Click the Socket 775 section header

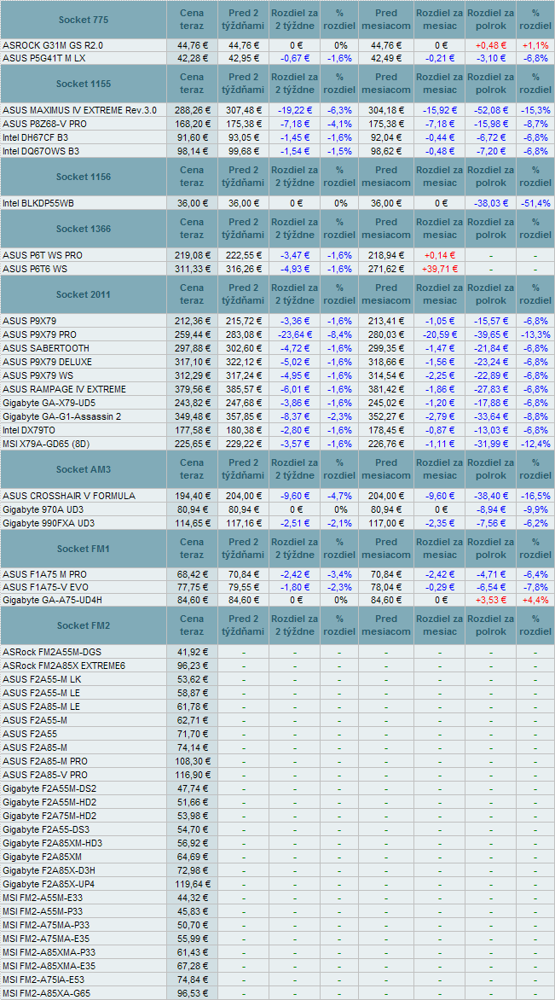tap(84, 20)
